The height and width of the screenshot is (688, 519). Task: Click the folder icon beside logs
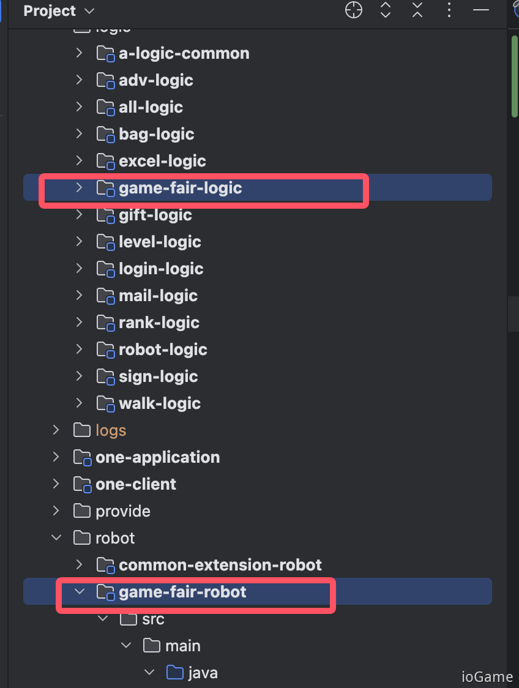[82, 430]
